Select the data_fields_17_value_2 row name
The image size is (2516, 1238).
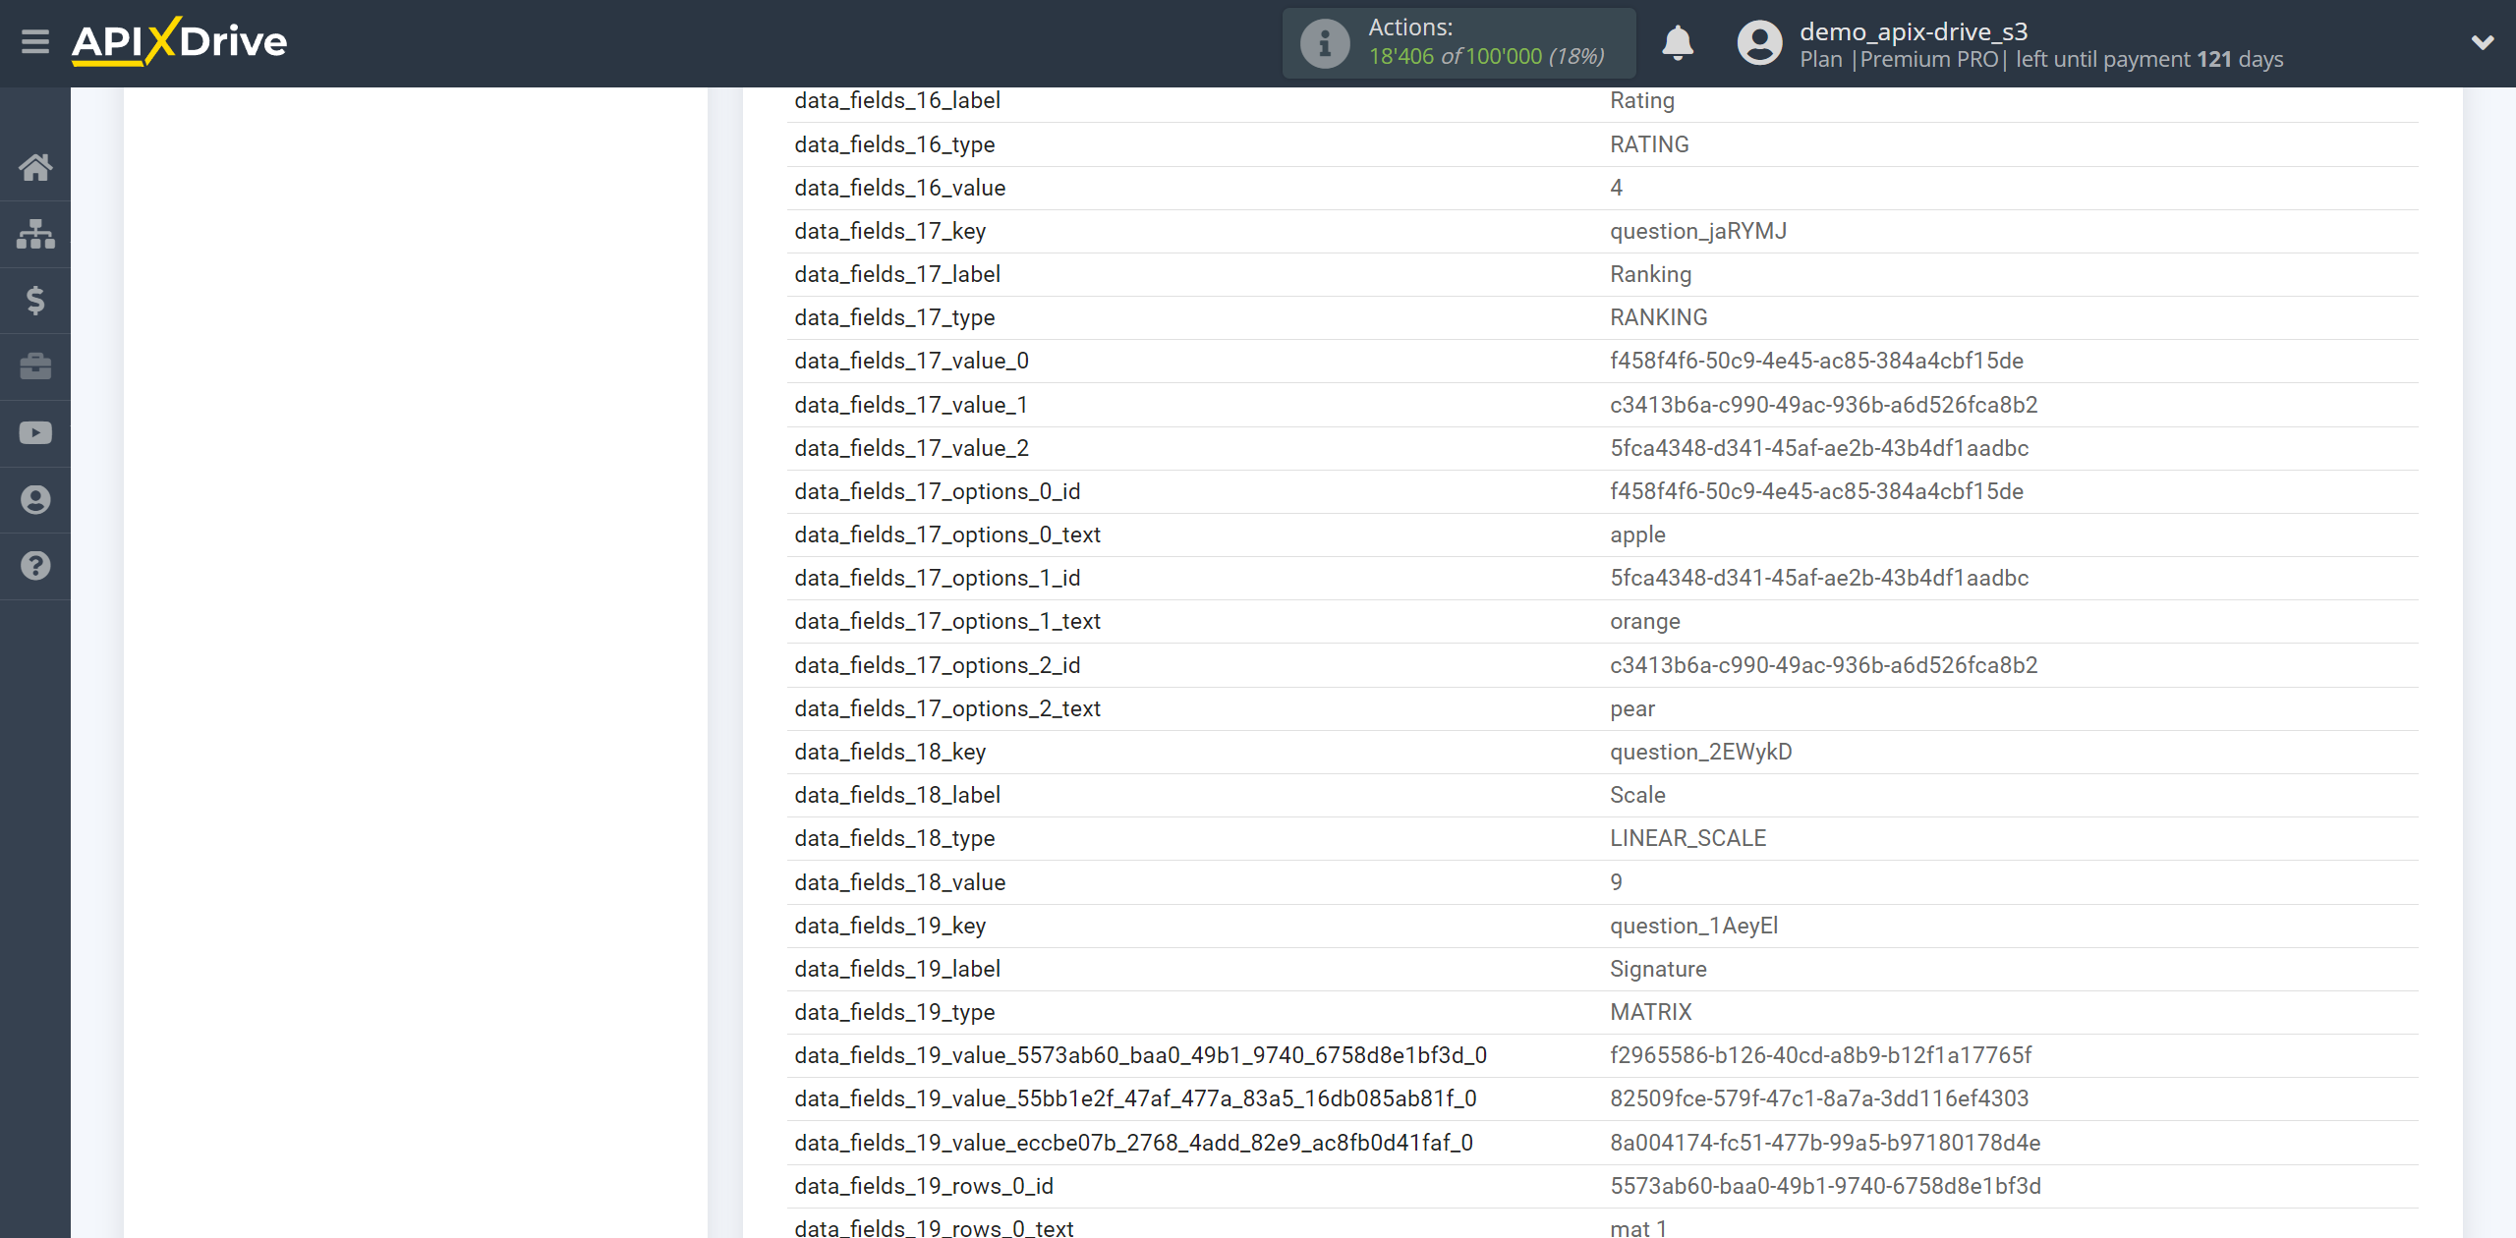click(911, 448)
